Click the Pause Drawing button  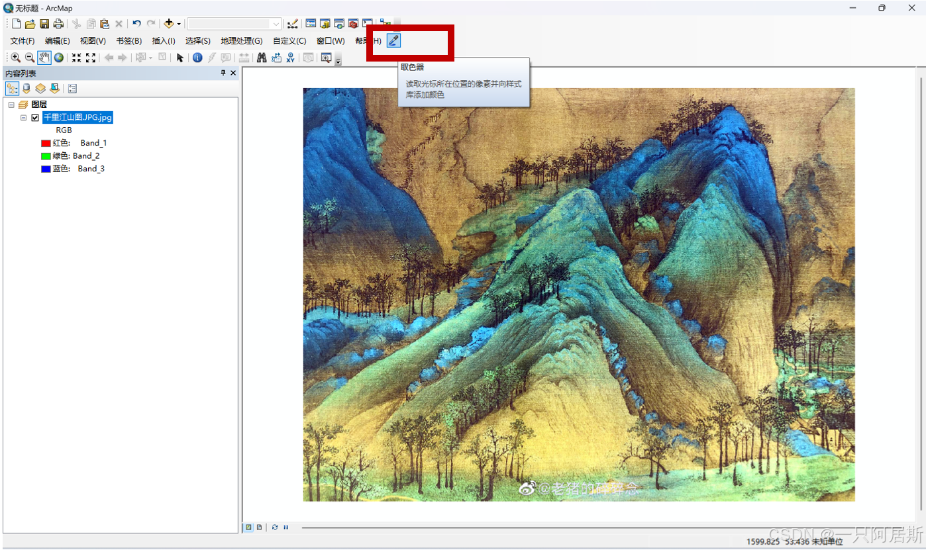285,527
